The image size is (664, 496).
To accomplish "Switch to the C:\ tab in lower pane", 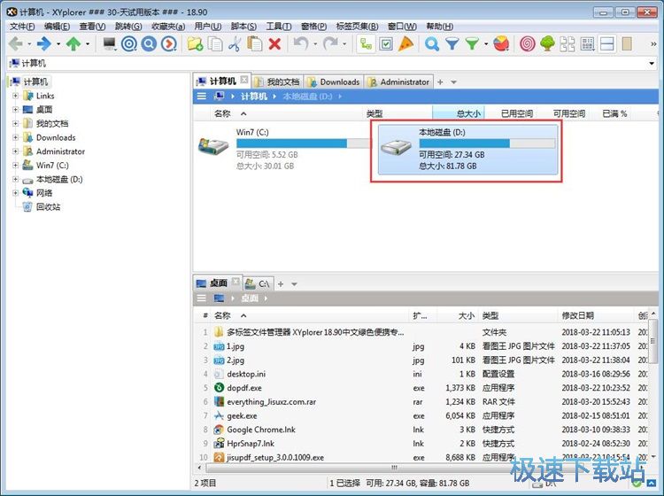I will click(258, 283).
